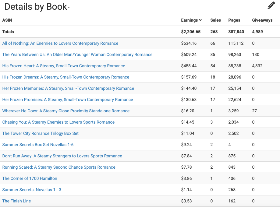This screenshot has height=207, width=280.
Task: Open Chasing You sports romance link
Action: tap(58, 122)
